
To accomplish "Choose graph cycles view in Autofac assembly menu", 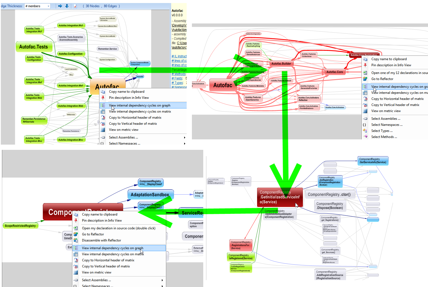I will coord(143,105).
